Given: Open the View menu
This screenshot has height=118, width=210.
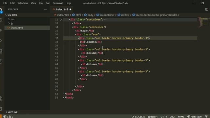Looking at the screenshot, I should click(x=33, y=3).
